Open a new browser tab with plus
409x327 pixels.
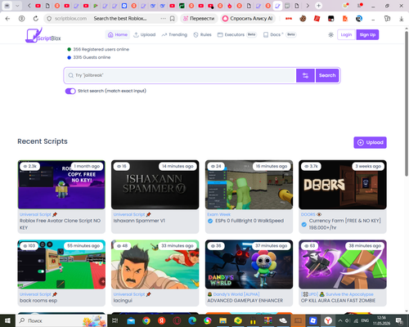coord(318,6)
